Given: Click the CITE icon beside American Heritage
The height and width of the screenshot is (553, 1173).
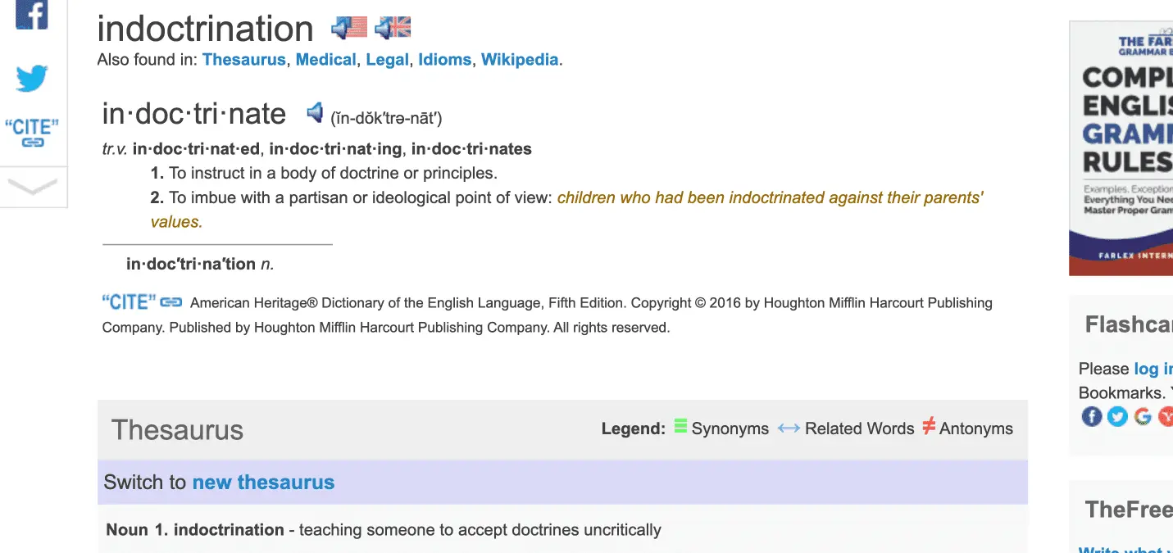Looking at the screenshot, I should pos(142,302).
